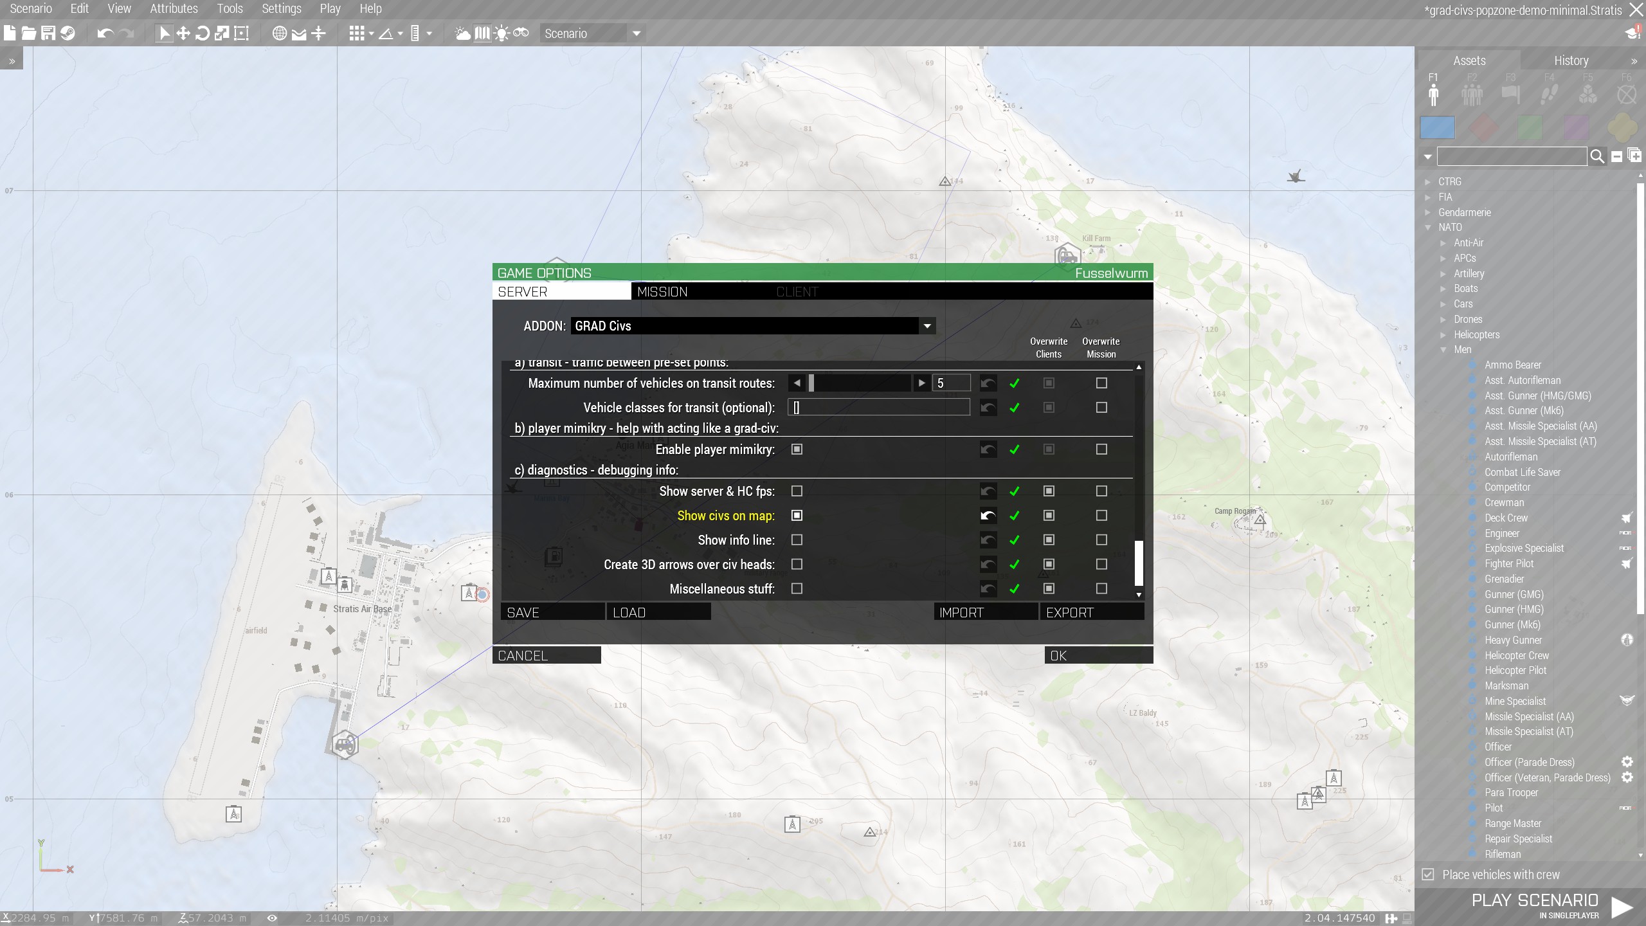The height and width of the screenshot is (926, 1646).
Task: Reset Show civs on map to default
Action: tap(988, 516)
